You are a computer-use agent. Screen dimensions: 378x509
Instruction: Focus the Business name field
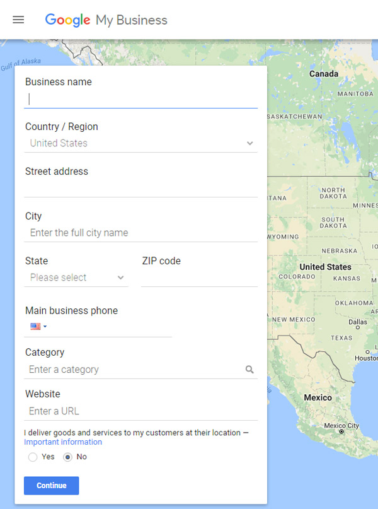[x=140, y=99]
